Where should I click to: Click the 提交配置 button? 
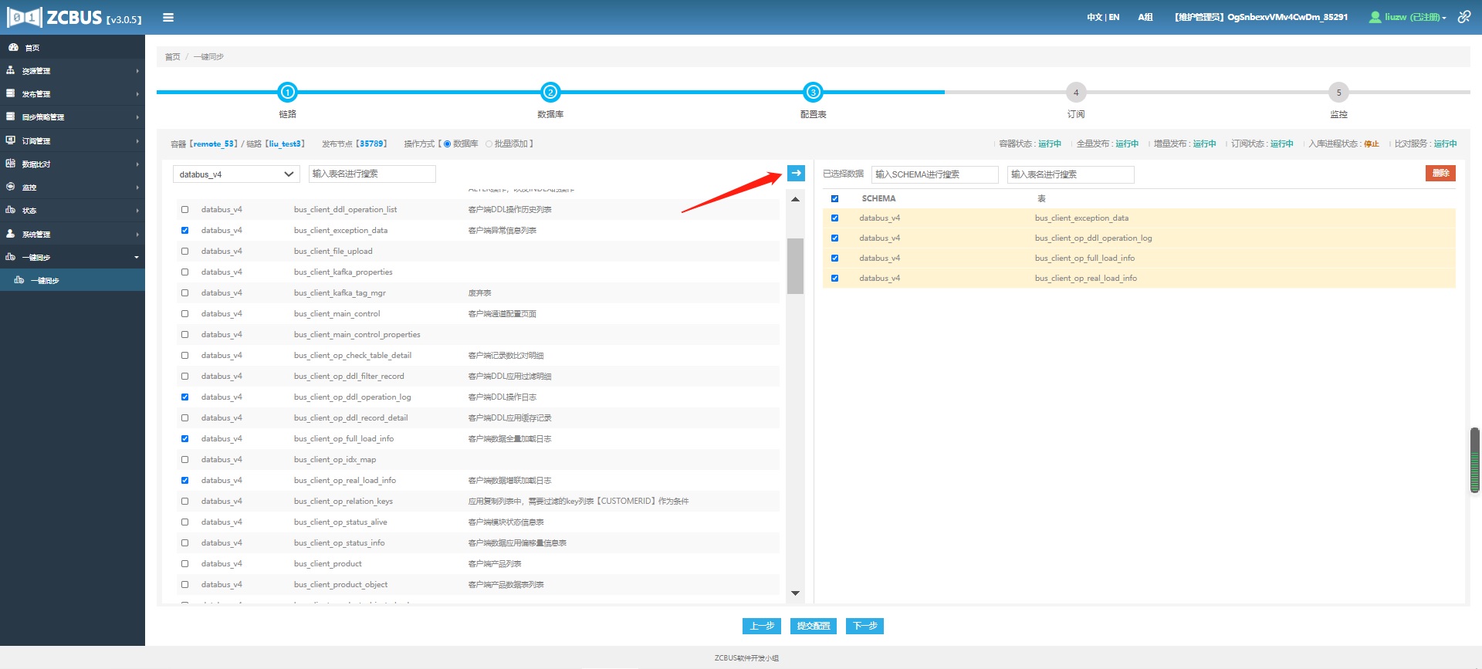pyautogui.click(x=813, y=626)
